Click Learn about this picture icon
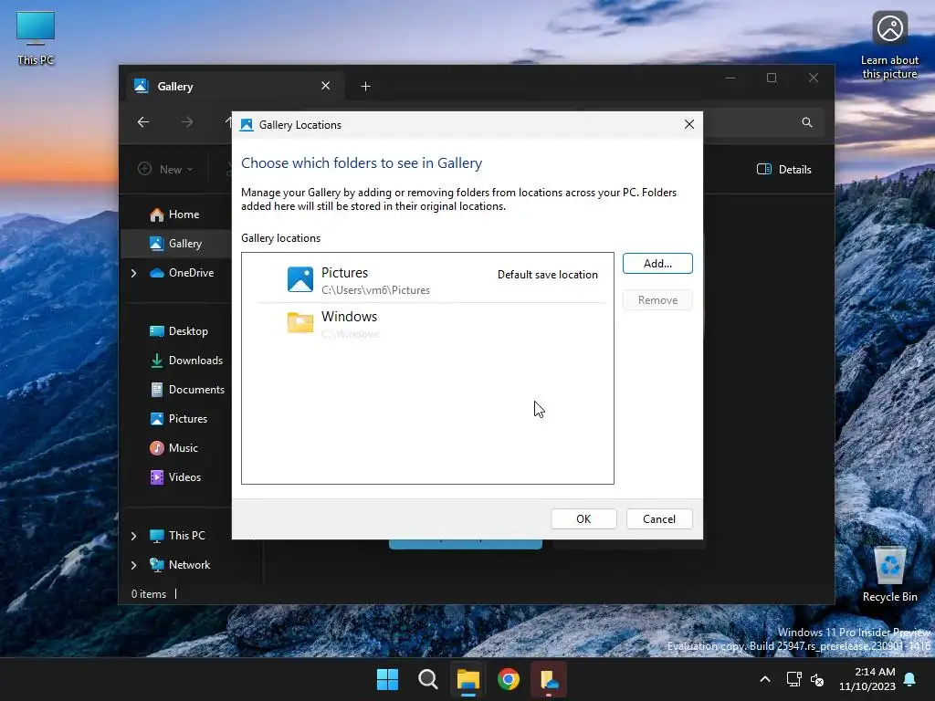This screenshot has width=935, height=701. point(889,46)
